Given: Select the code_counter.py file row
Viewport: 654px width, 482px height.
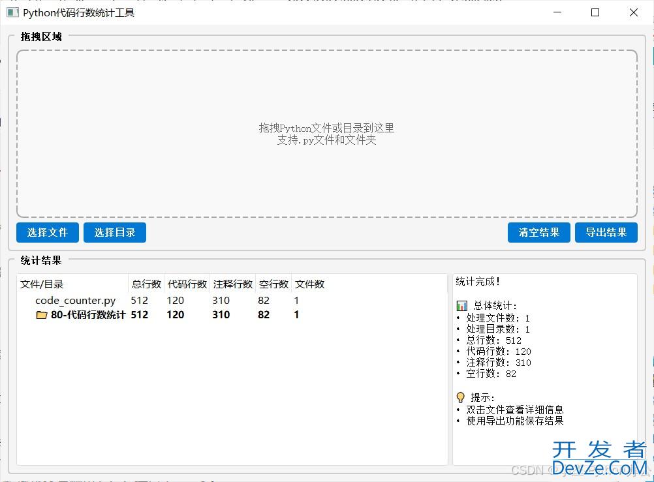Looking at the screenshot, I should coord(75,301).
